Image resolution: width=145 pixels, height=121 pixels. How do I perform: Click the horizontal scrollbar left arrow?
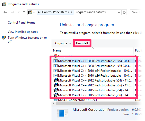click(x=54, y=103)
